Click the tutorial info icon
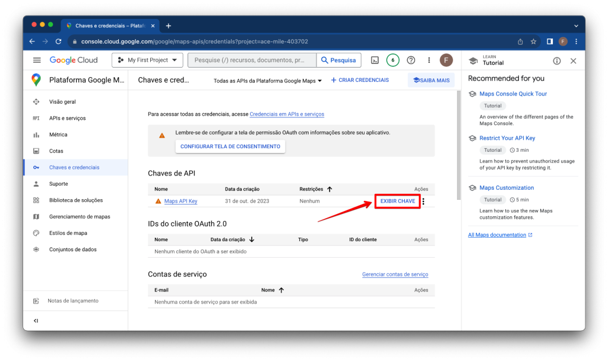Screen dimensions: 608x361 click(x=557, y=60)
